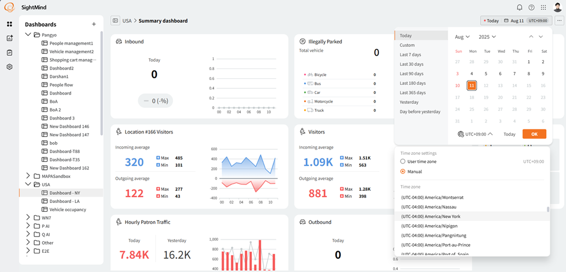Open the apps grid icon in header
Screen dimensions: 566x272
[x=543, y=8]
